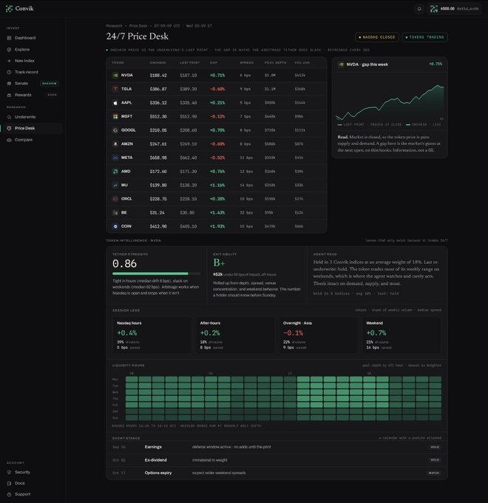Viewport: 488px width, 503px height.
Task: Click the GOOGL token logo
Action: (x=115, y=130)
